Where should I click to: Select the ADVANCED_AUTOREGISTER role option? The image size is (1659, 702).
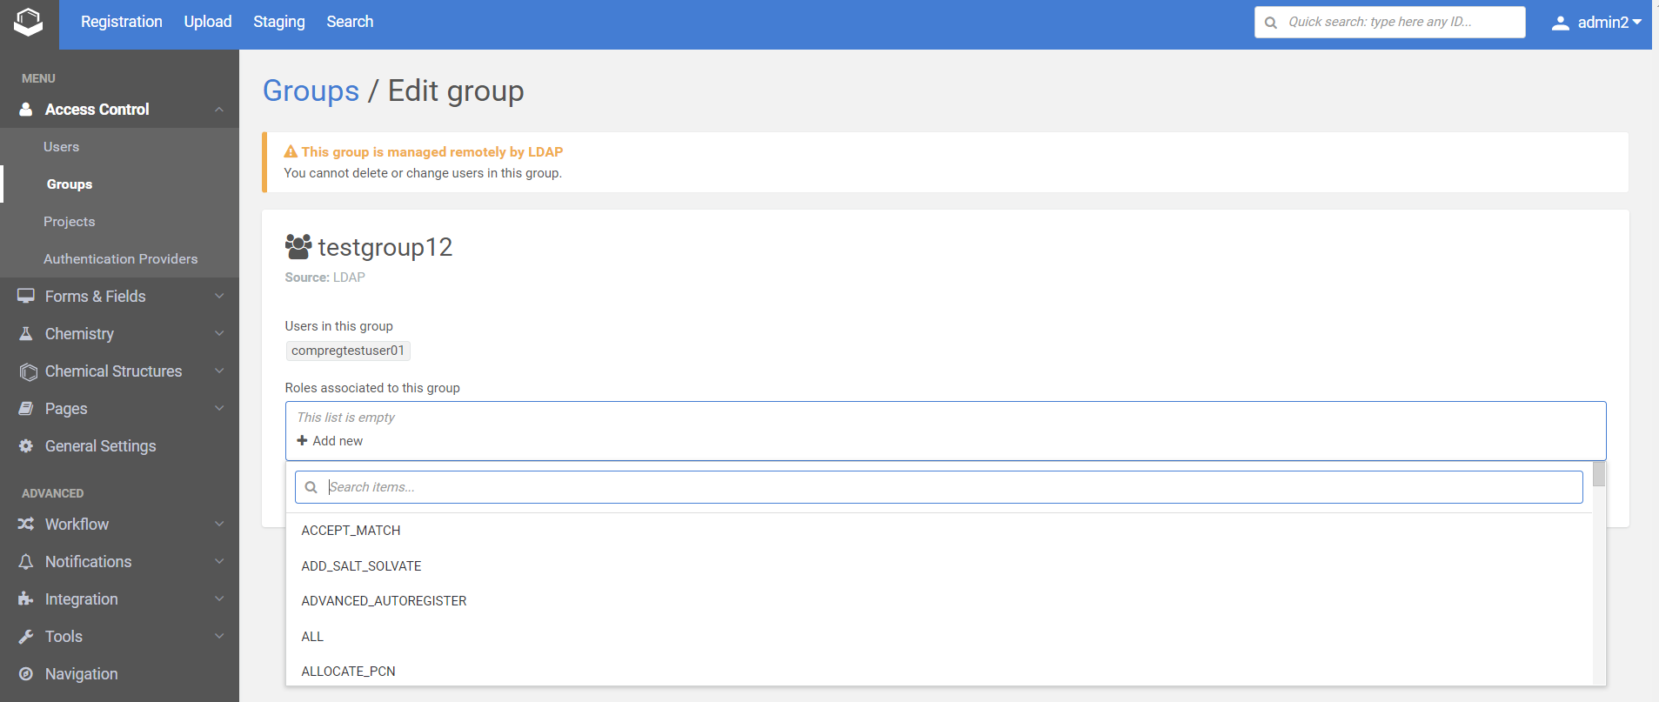pos(384,601)
